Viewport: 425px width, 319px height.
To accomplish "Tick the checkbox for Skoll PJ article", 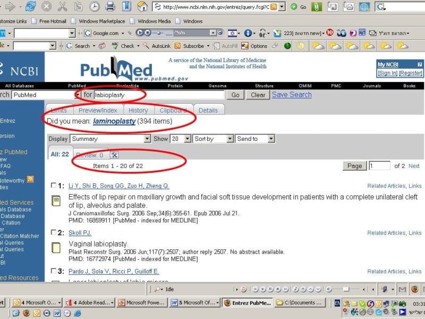I will [x=53, y=233].
